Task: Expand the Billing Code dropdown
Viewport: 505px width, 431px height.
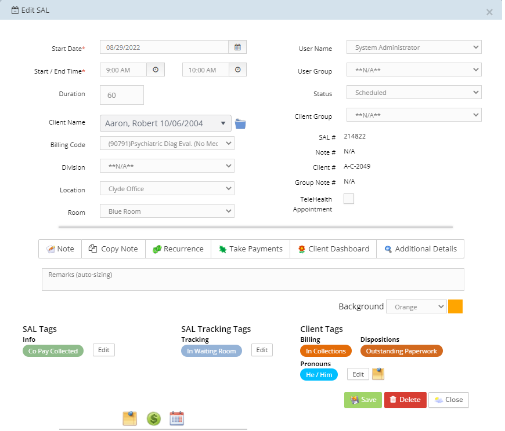Action: pos(167,143)
